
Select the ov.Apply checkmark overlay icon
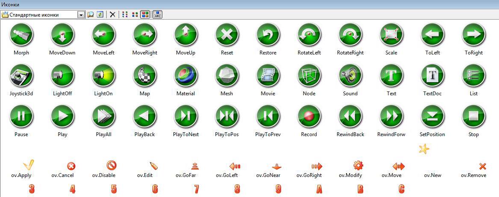click(x=28, y=165)
